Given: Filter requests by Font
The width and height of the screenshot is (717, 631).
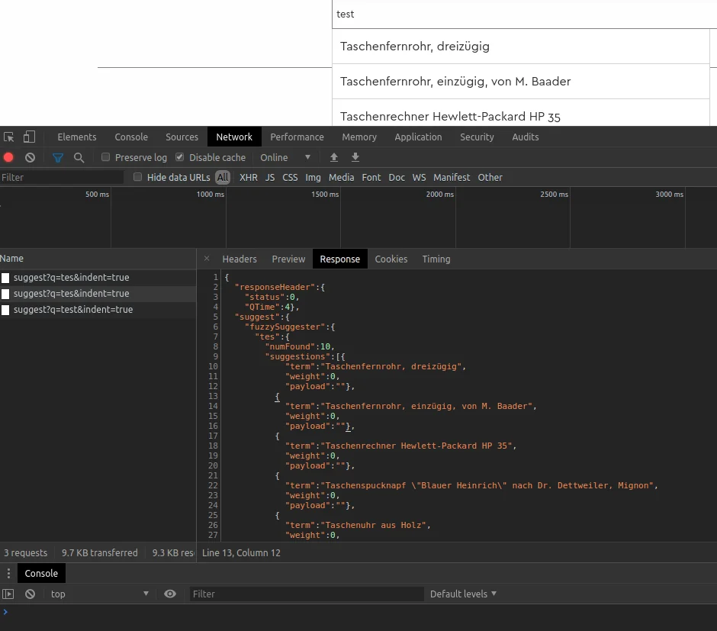Looking at the screenshot, I should tap(371, 178).
